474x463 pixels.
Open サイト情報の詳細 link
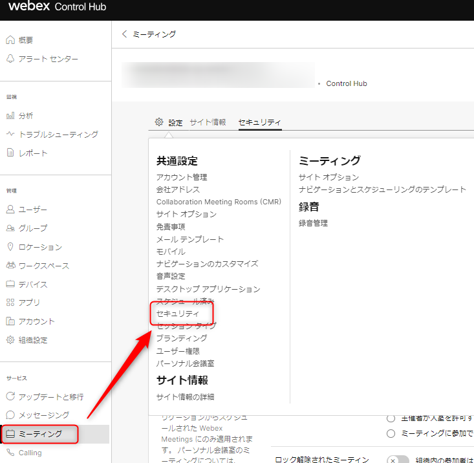(x=186, y=397)
